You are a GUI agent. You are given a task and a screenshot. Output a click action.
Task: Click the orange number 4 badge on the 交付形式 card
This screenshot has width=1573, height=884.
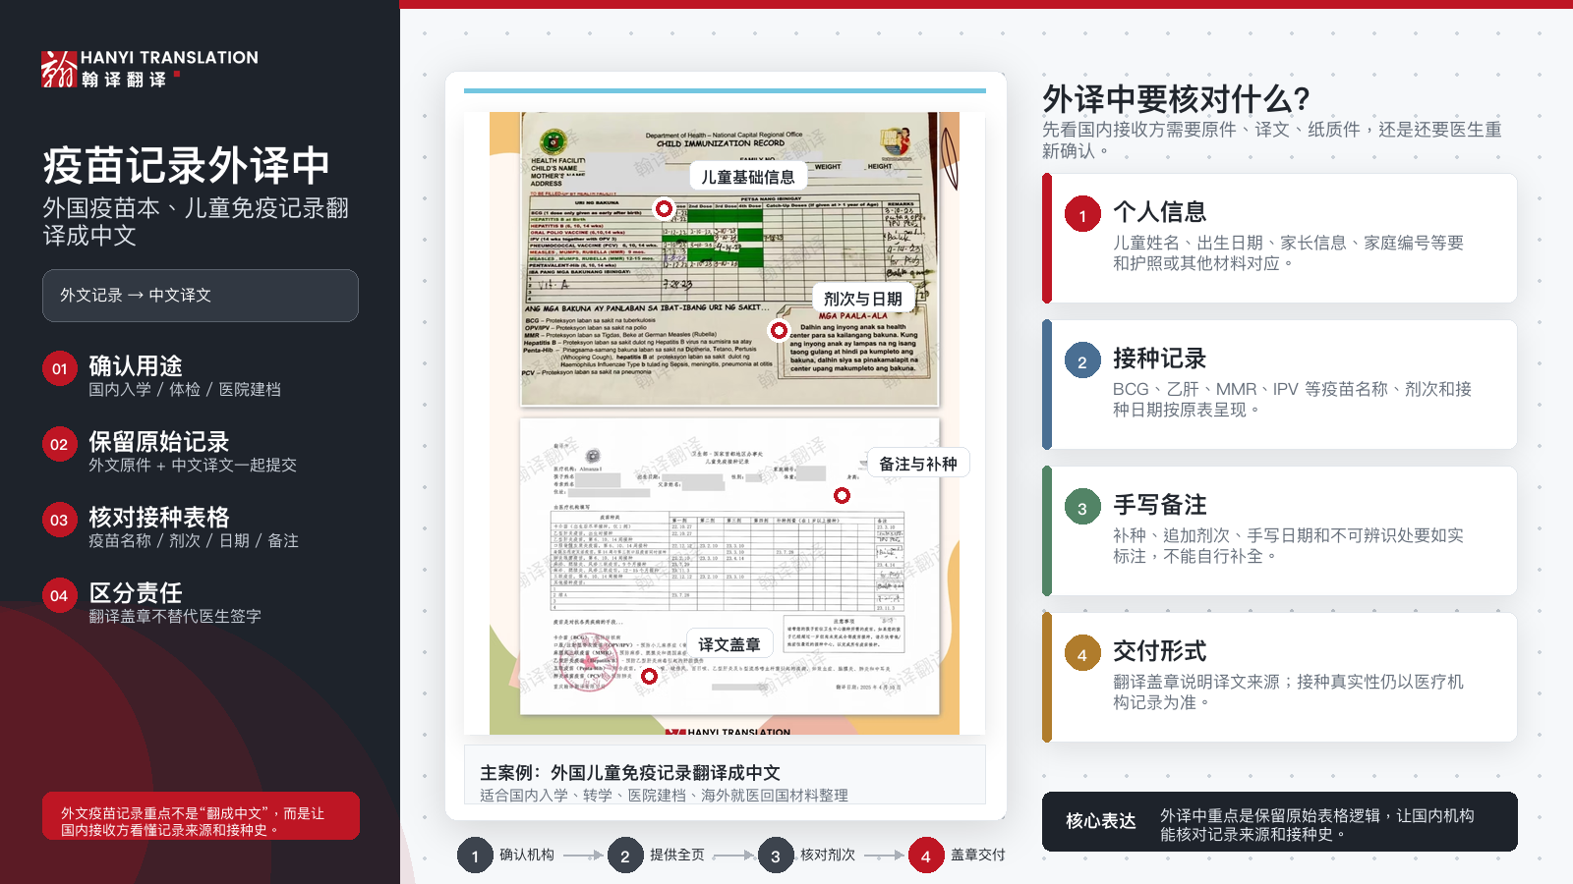1082,654
